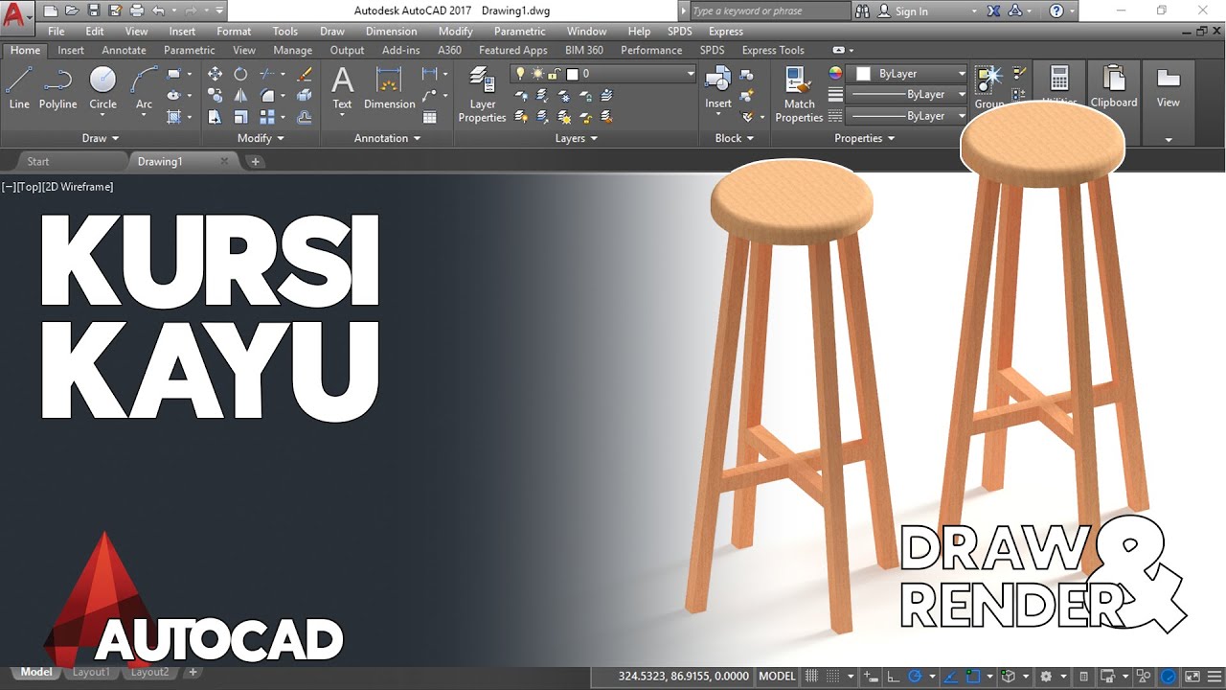Click the search keyword input field
The width and height of the screenshot is (1226, 690).
click(x=769, y=11)
